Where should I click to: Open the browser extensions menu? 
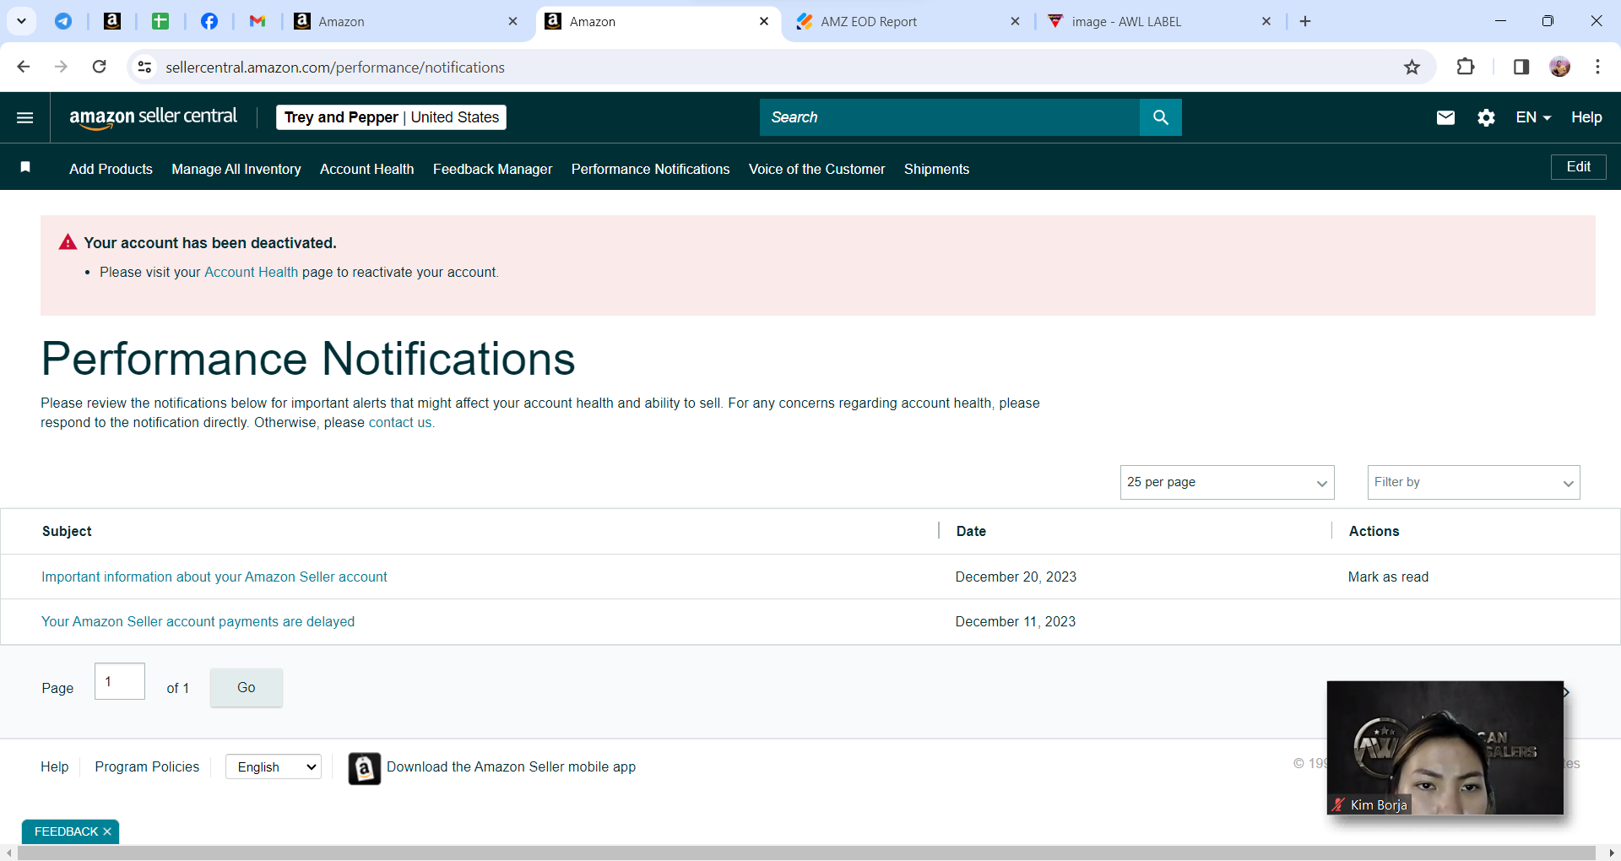click(1466, 67)
